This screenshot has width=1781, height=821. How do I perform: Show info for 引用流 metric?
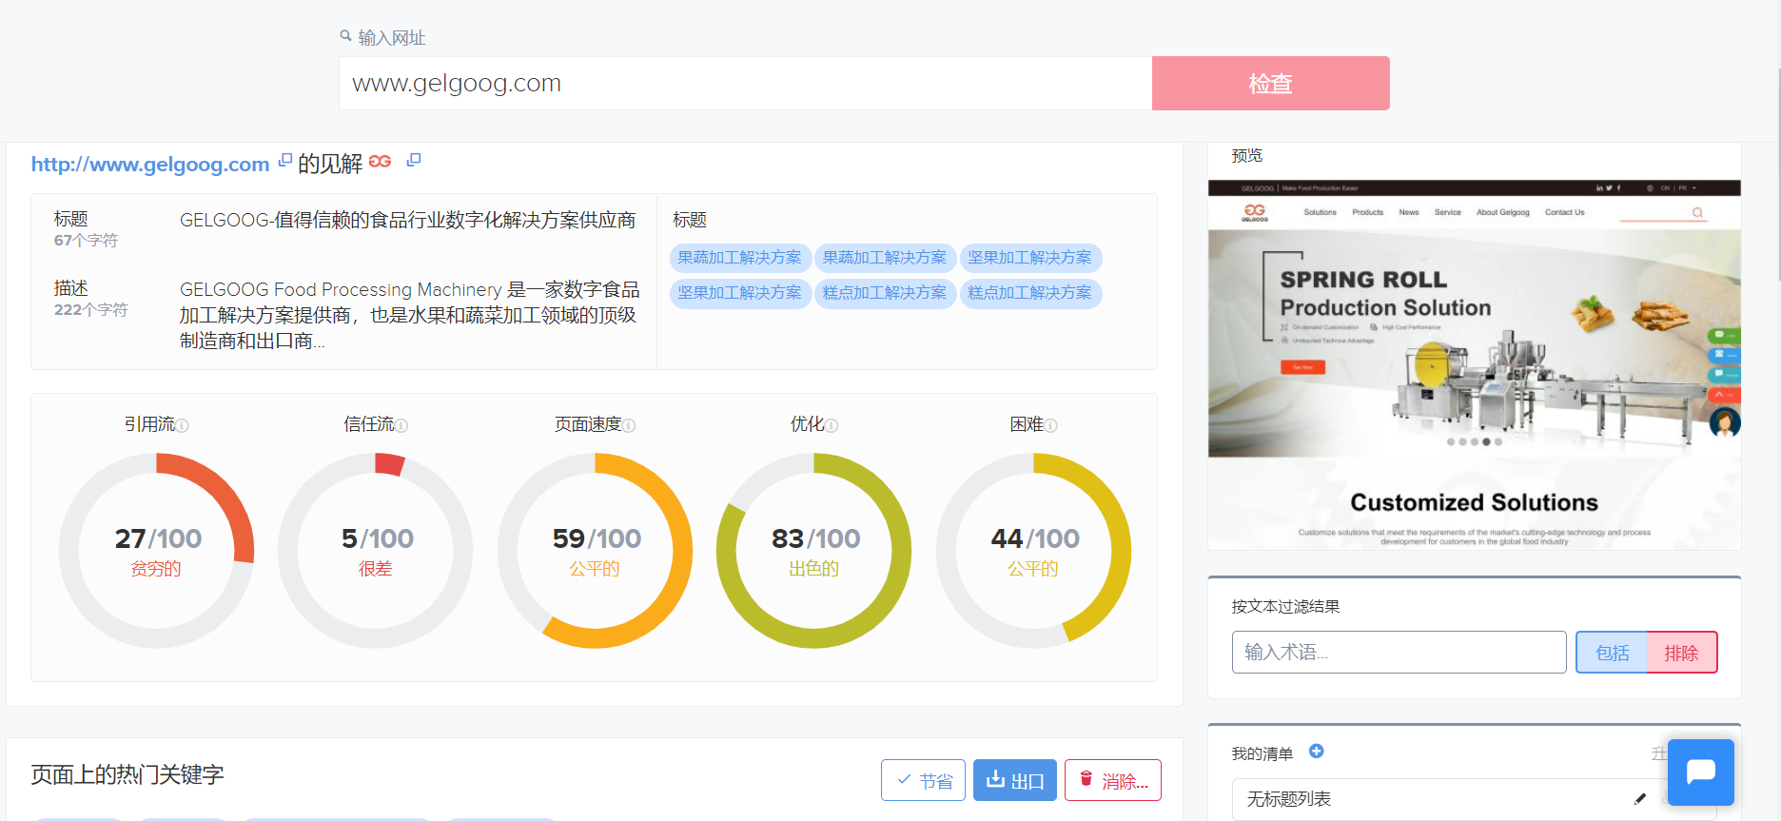[x=183, y=426]
